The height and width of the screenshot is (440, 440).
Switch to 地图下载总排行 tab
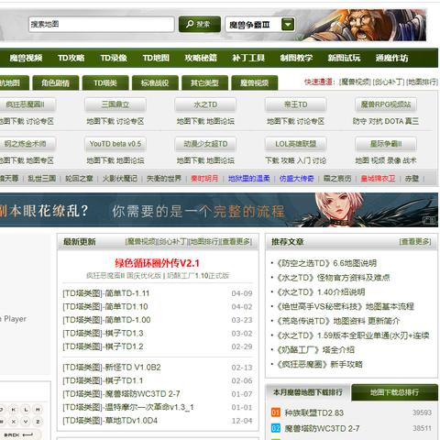pyautogui.click(x=394, y=392)
